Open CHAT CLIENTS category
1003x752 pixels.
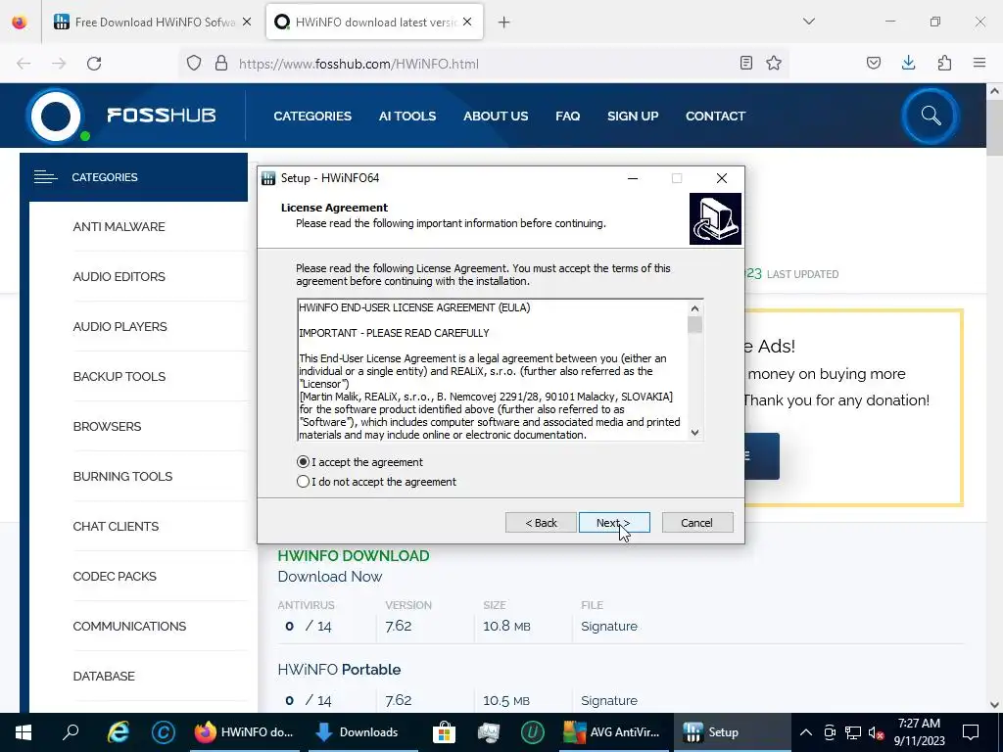pos(116,526)
